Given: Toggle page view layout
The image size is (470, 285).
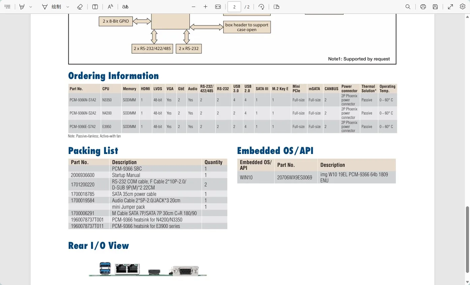Looking at the screenshot, I should pyautogui.click(x=276, y=7).
